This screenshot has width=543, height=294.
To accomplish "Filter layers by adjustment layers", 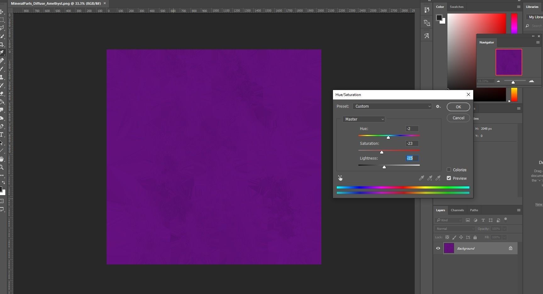I will 475,220.
